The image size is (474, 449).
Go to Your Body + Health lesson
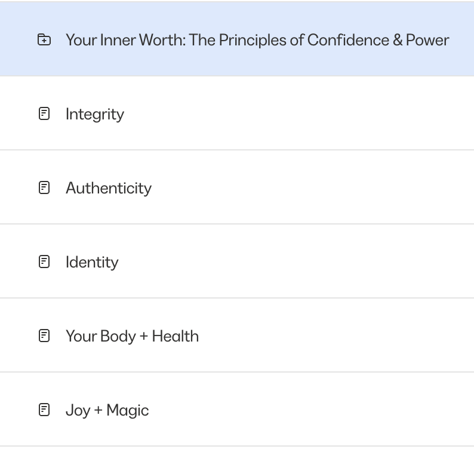[132, 336]
